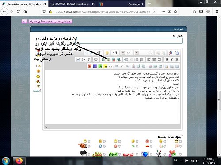Click the insert video filmstrip icon
The image size is (221, 165).
(103, 59)
